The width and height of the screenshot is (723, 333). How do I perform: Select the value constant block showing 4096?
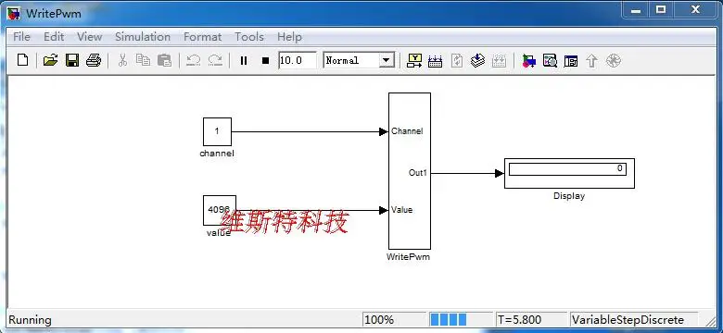click(x=220, y=210)
